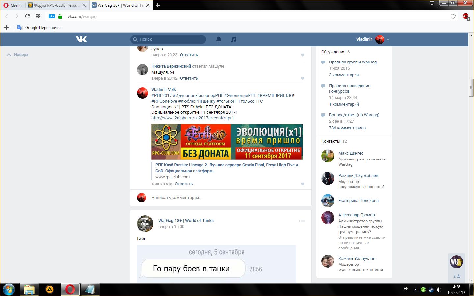Open contact Екатерина Полякова
This screenshot has height=296, width=474.
(358, 201)
